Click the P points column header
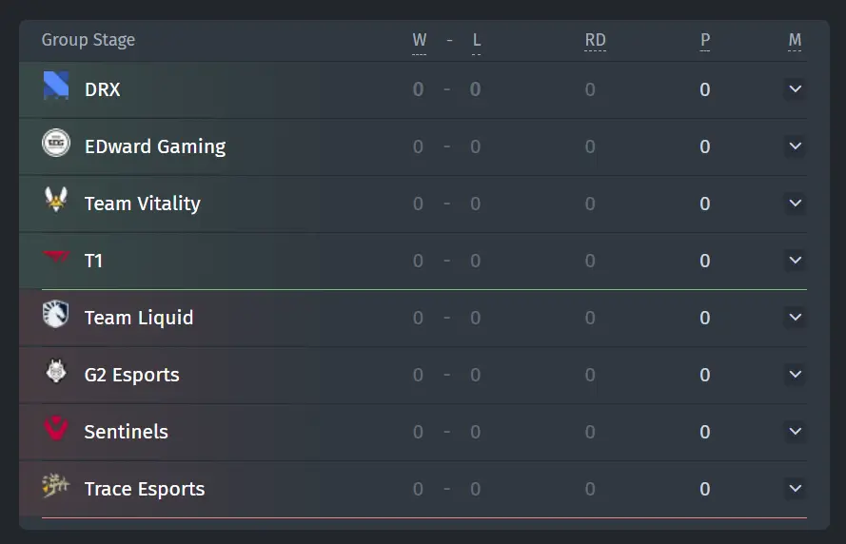 pos(704,41)
